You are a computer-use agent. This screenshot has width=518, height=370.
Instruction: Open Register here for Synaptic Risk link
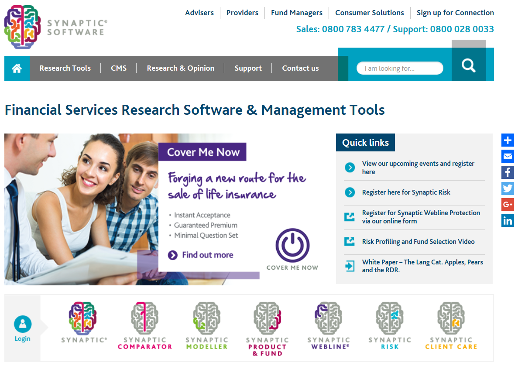tap(406, 192)
